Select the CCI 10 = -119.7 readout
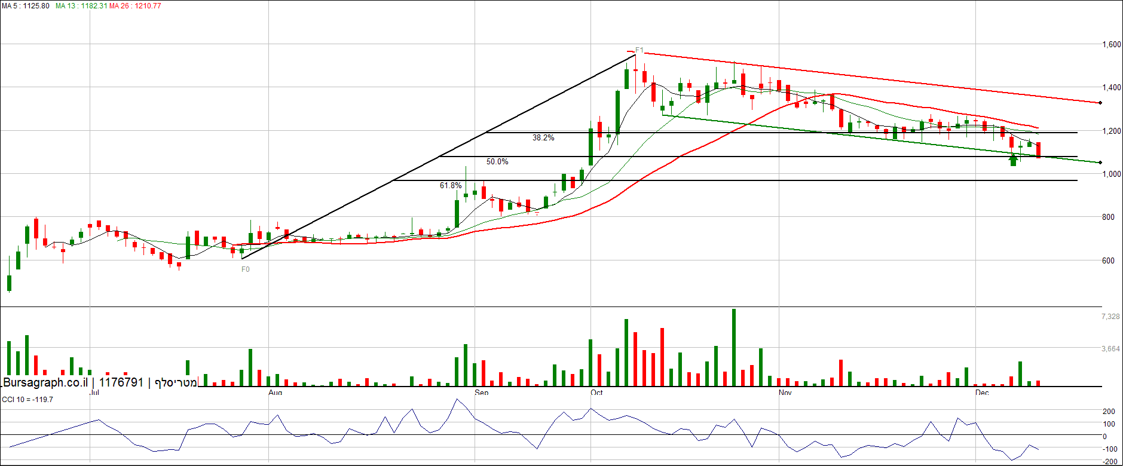Image resolution: width=1123 pixels, height=466 pixels. coord(27,399)
